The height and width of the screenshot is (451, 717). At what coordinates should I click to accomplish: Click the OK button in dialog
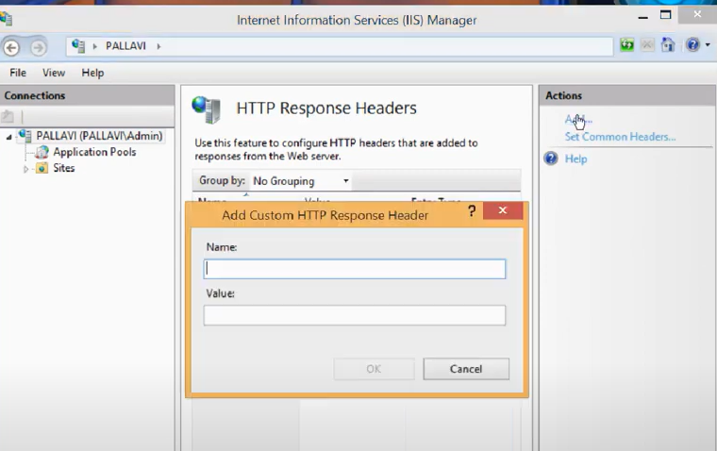coord(374,369)
